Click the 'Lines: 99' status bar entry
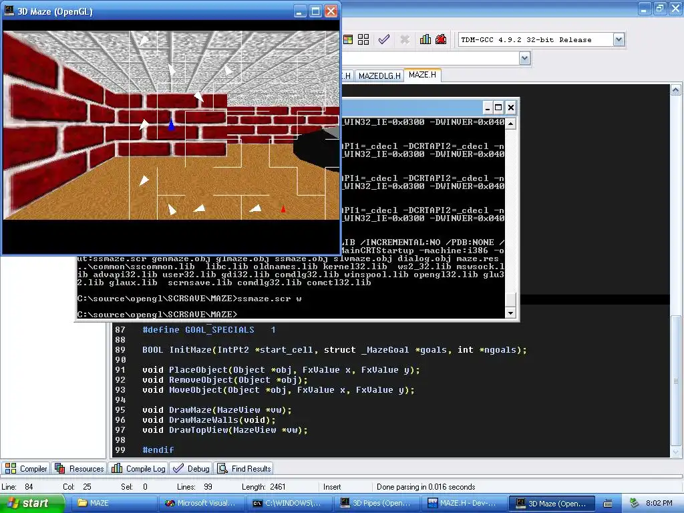This screenshot has width=684, height=513. click(194, 487)
